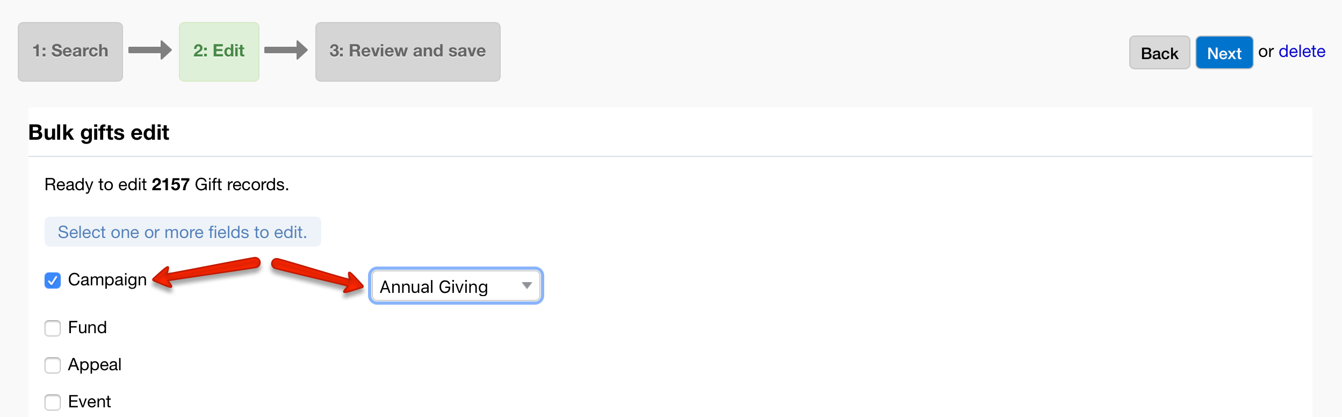This screenshot has width=1342, height=417.
Task: Click the Back button
Action: 1159,53
